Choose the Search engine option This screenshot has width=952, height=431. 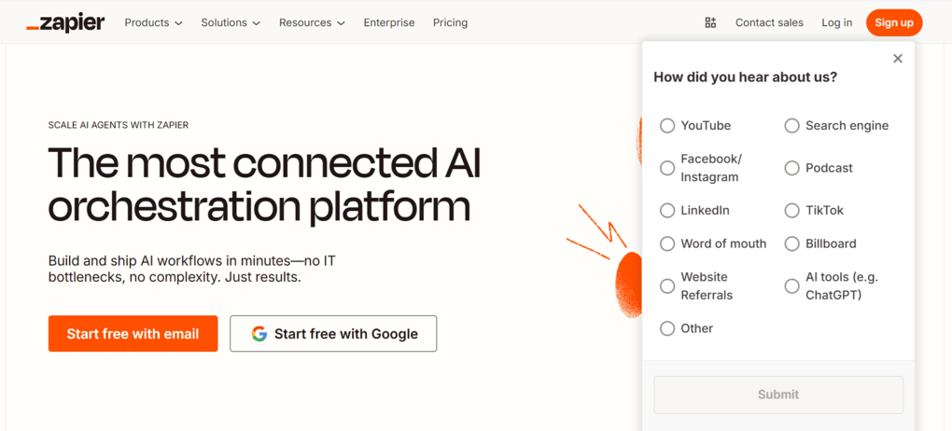[x=792, y=126]
